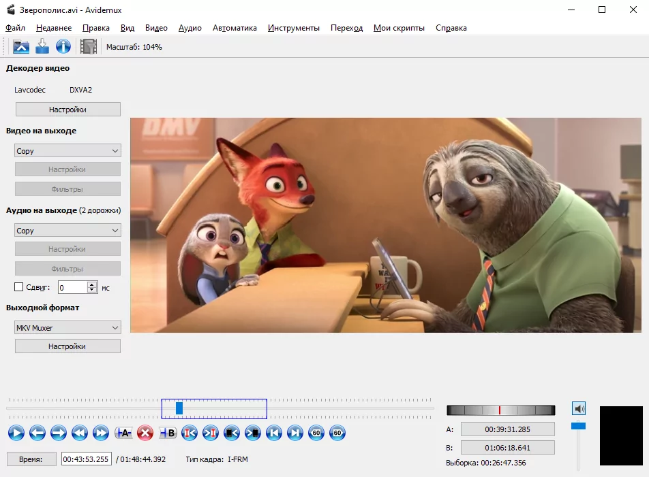649x477 pixels.
Task: Decrease the audio shift value with down arrow
Action: coord(92,290)
